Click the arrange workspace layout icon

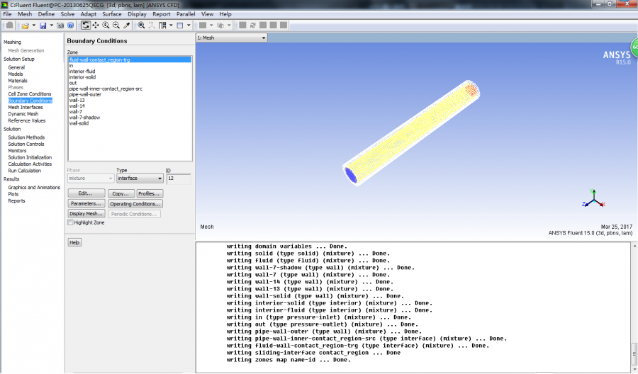coord(162,25)
